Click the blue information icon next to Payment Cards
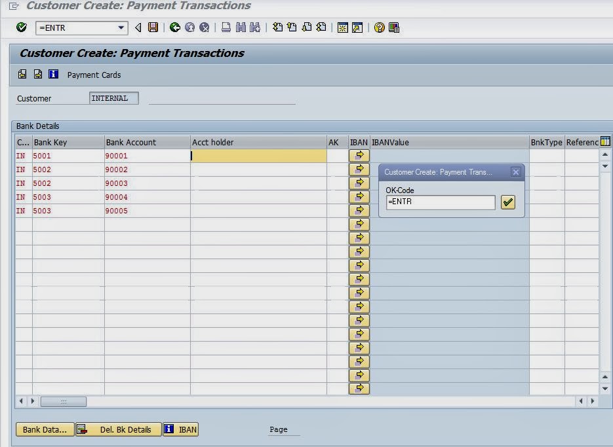Image resolution: width=613 pixels, height=447 pixels. [53, 74]
